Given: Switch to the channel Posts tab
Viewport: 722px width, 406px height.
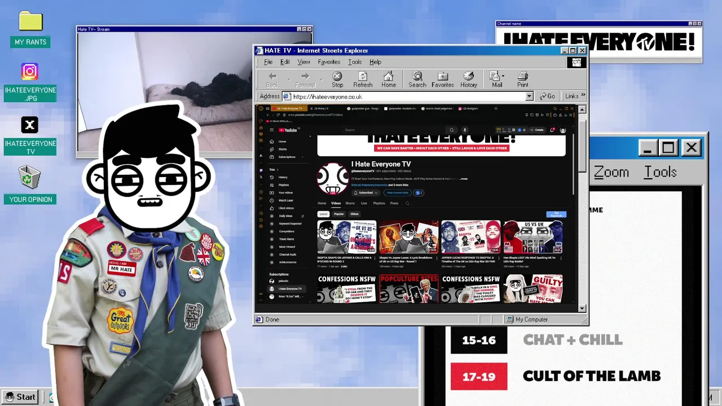Looking at the screenshot, I should [394, 203].
